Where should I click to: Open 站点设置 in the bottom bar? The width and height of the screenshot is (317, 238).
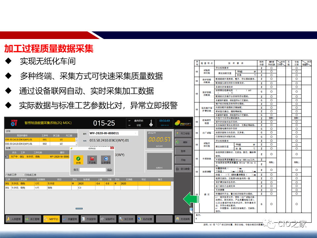point(145,219)
